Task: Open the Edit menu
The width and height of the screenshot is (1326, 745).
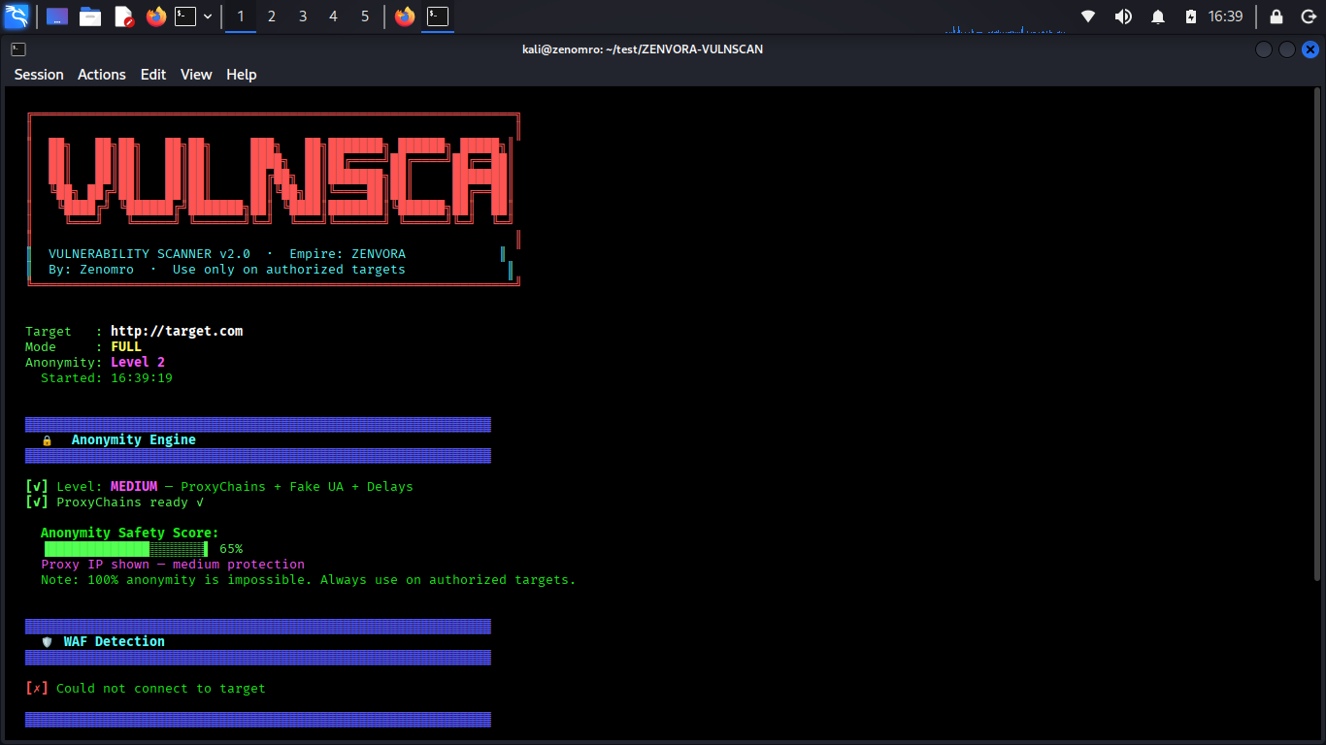Action: (x=153, y=75)
